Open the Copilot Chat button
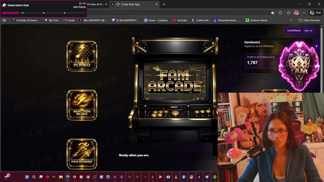 tap(315, 13)
